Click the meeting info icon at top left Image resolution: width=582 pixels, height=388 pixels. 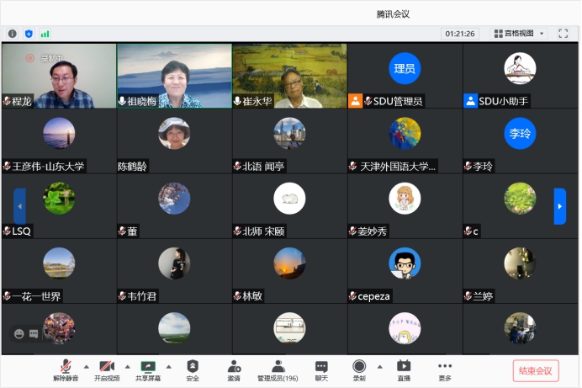pos(13,34)
